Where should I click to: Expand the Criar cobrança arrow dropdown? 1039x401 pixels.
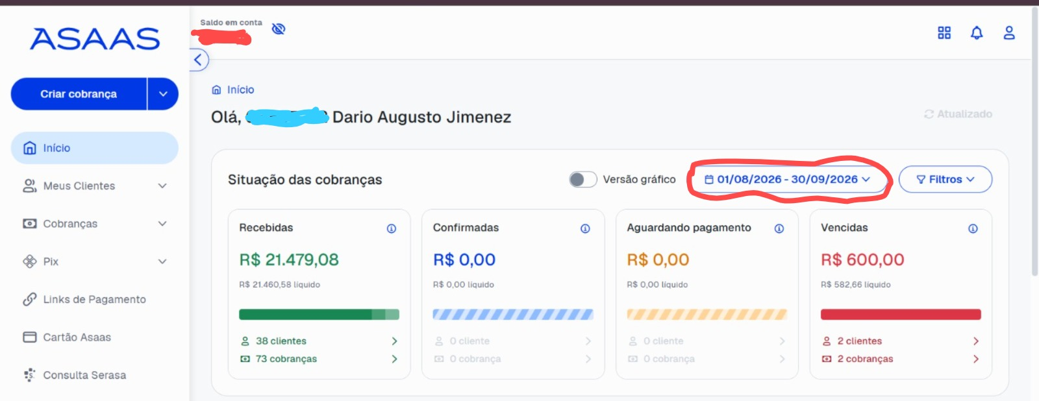tap(163, 94)
